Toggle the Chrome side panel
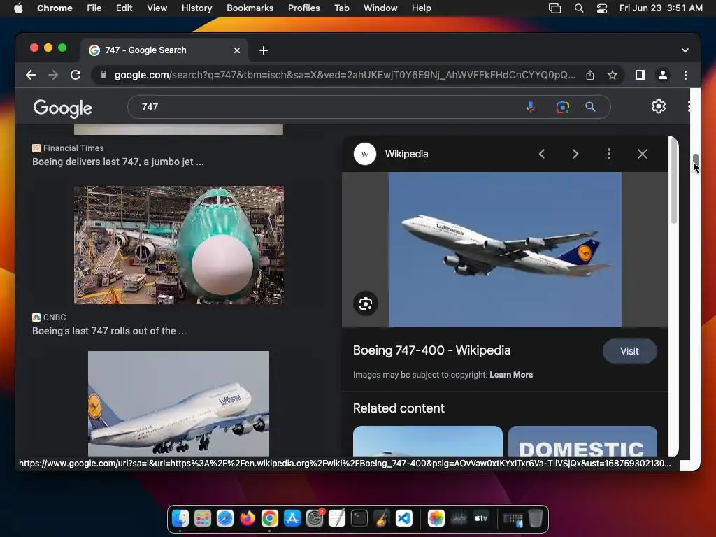 tap(640, 75)
